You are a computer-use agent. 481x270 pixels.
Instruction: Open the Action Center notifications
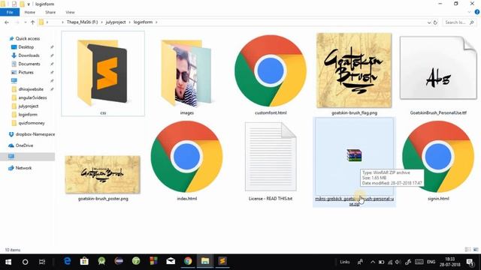coord(470,262)
